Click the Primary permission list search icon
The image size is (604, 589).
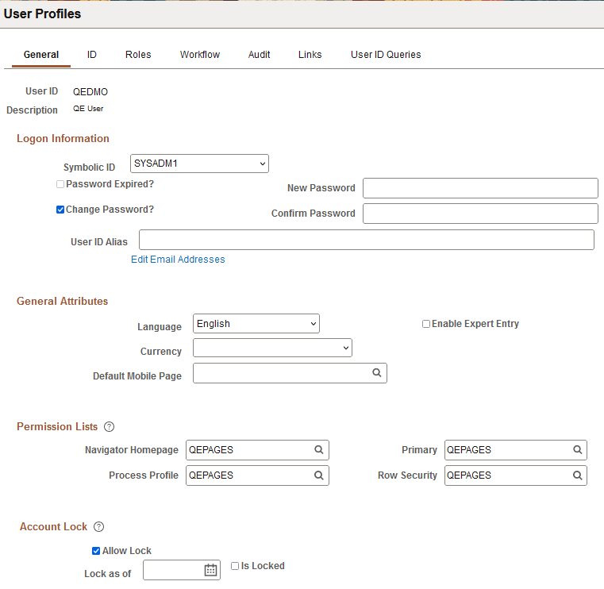pyautogui.click(x=577, y=450)
